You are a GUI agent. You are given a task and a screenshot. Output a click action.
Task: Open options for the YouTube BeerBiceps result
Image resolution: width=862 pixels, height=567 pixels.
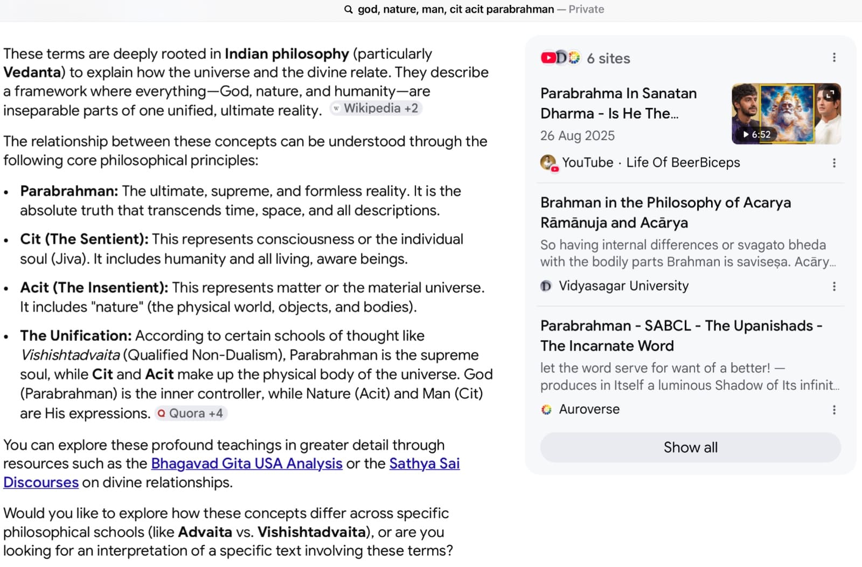pos(834,163)
